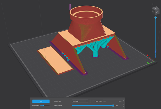Screen dimensions: 161x109
Task: Click the green Y axis label
Action: [x=147, y=62]
